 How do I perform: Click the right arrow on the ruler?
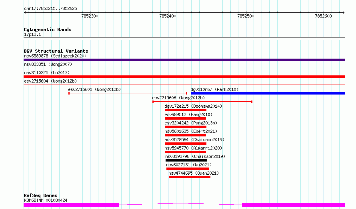[344, 13]
